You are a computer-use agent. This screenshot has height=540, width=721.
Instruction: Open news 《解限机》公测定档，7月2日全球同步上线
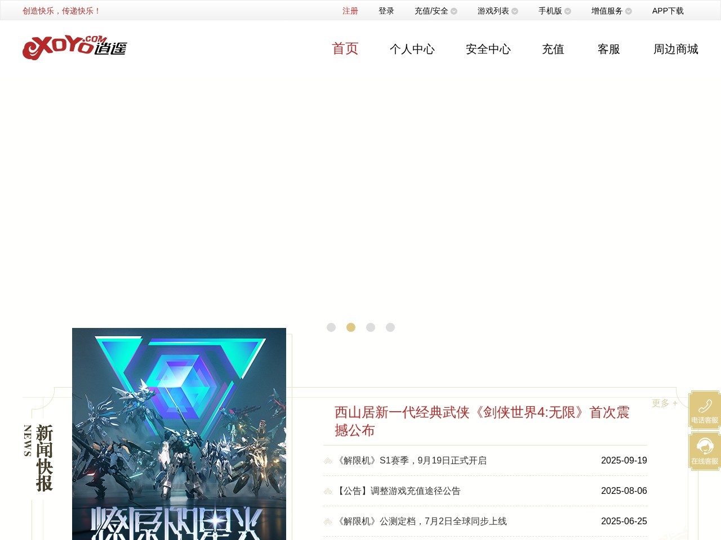click(x=421, y=521)
